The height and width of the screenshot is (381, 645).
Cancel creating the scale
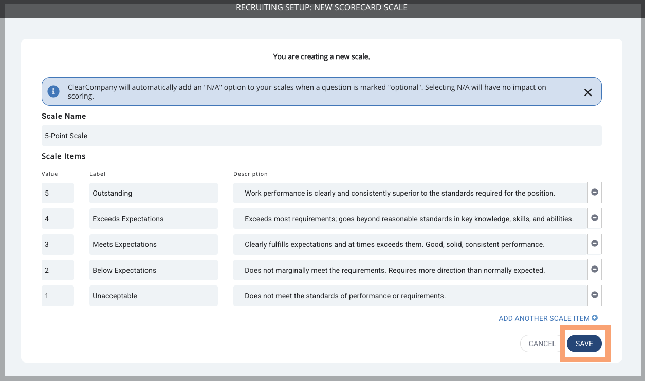click(x=542, y=344)
